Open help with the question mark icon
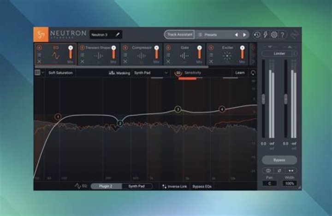The height and width of the screenshot is (216, 332). [283, 35]
